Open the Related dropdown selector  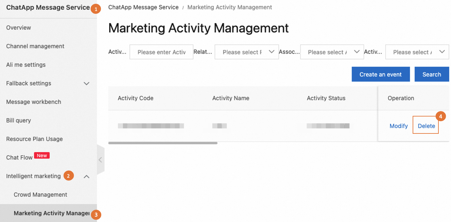tap(247, 52)
